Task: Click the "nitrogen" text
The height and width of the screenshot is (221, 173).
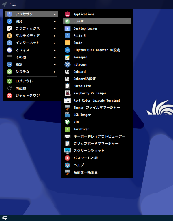Action: [80, 64]
